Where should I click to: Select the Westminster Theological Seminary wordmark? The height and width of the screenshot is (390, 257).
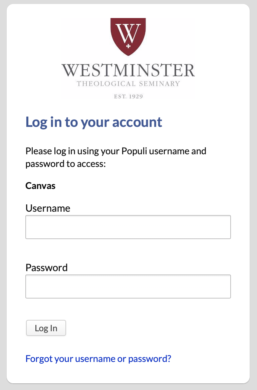coord(128,70)
